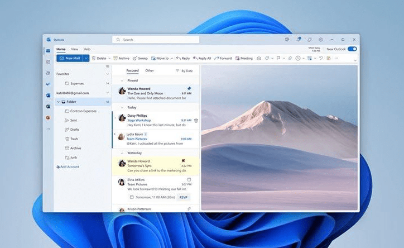Screen dimensions: 404x248
Task: Open the View ribbon tab
Action: click(74, 49)
